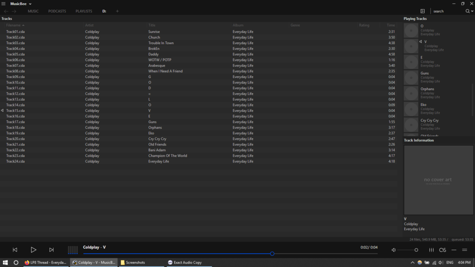Viewport: 475px width, 267px height.
Task: Select the Trouble In Town track
Action: (161, 43)
